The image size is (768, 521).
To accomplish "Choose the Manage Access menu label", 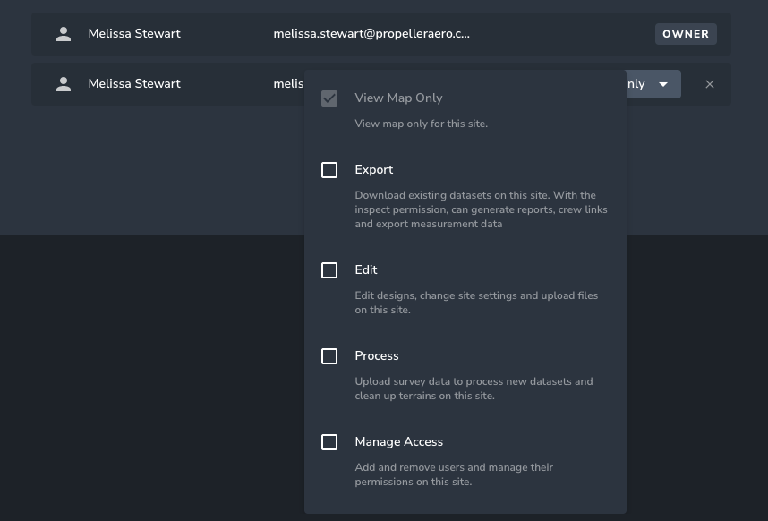I will coord(398,442).
